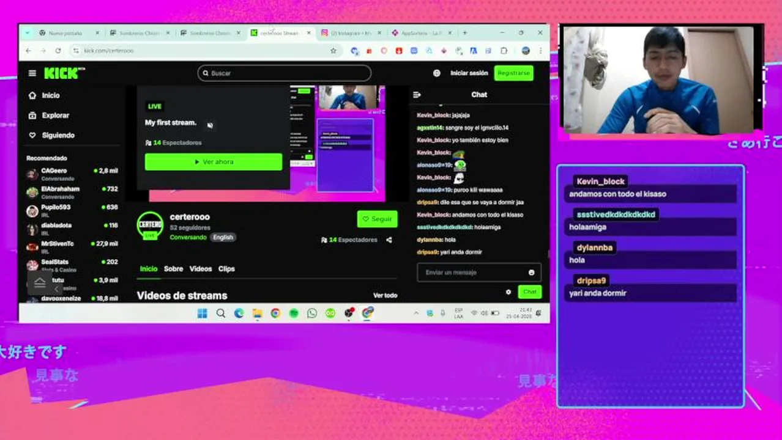
Task: Click the webcam feed overlay
Action: [658, 80]
